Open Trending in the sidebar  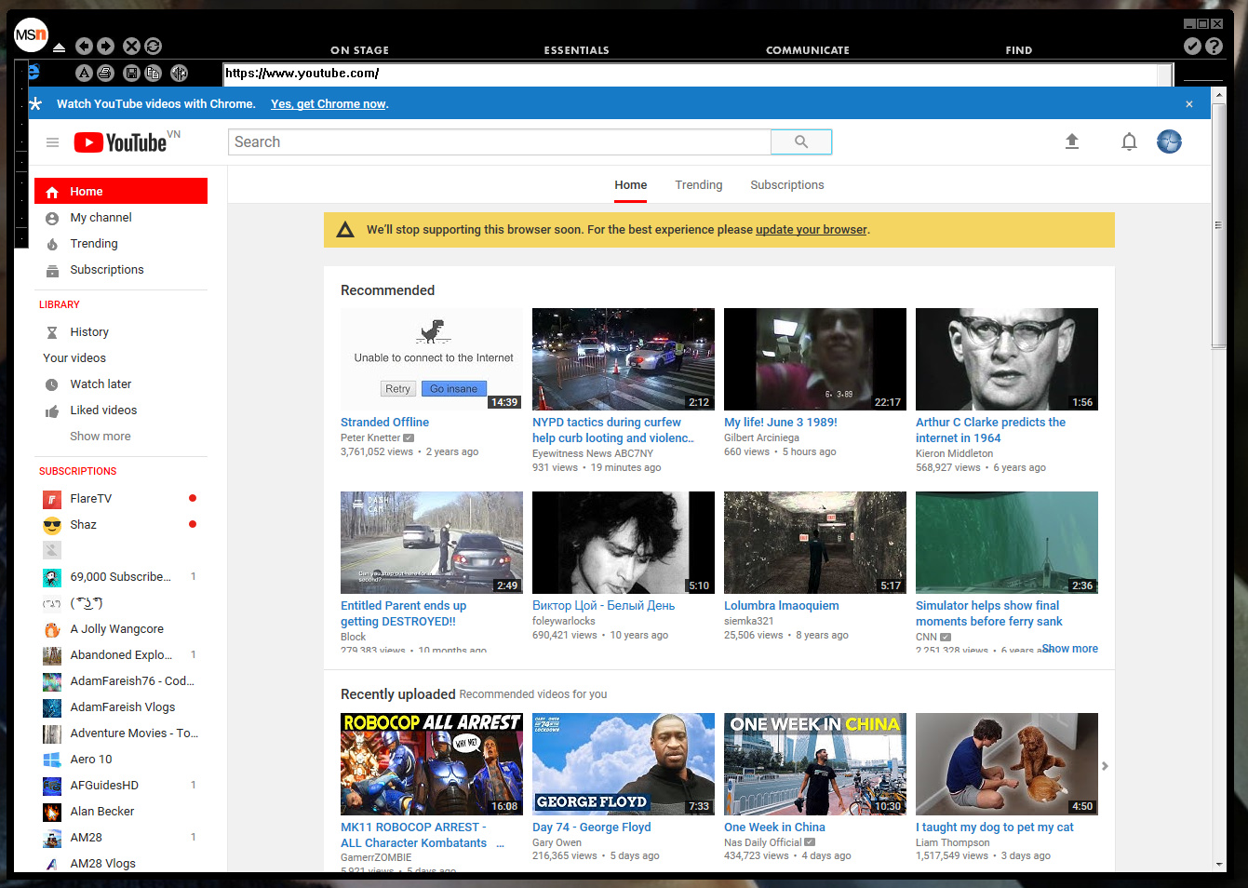tap(121, 244)
